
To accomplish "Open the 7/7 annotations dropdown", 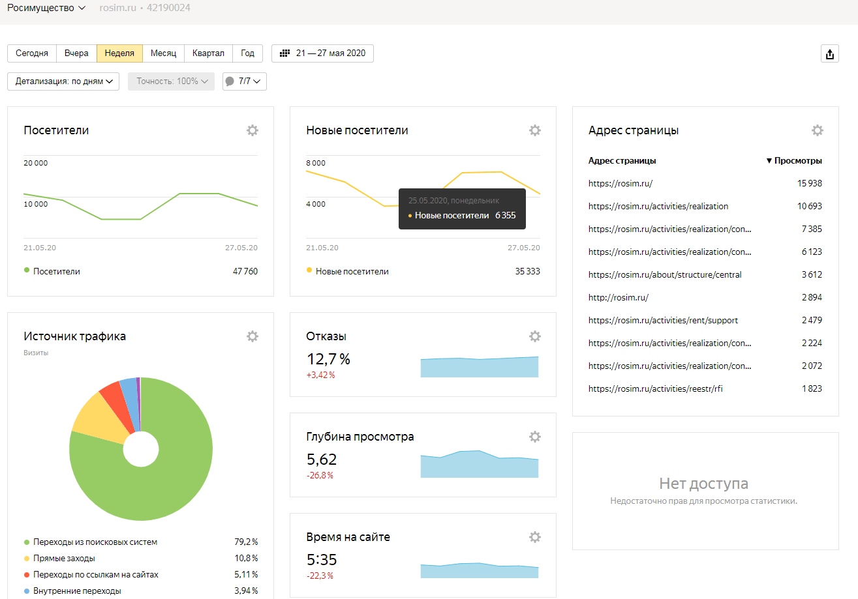I will pyautogui.click(x=245, y=81).
